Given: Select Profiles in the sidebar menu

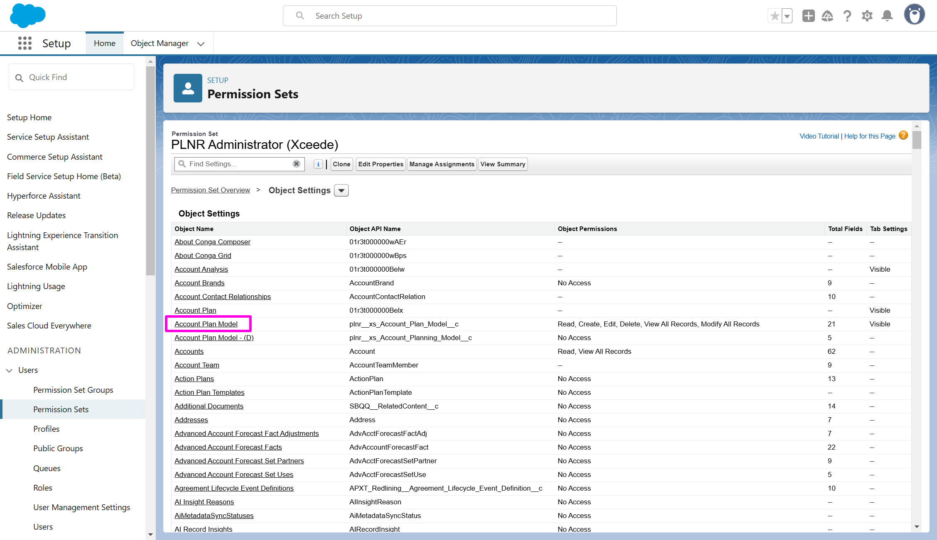Looking at the screenshot, I should [47, 429].
